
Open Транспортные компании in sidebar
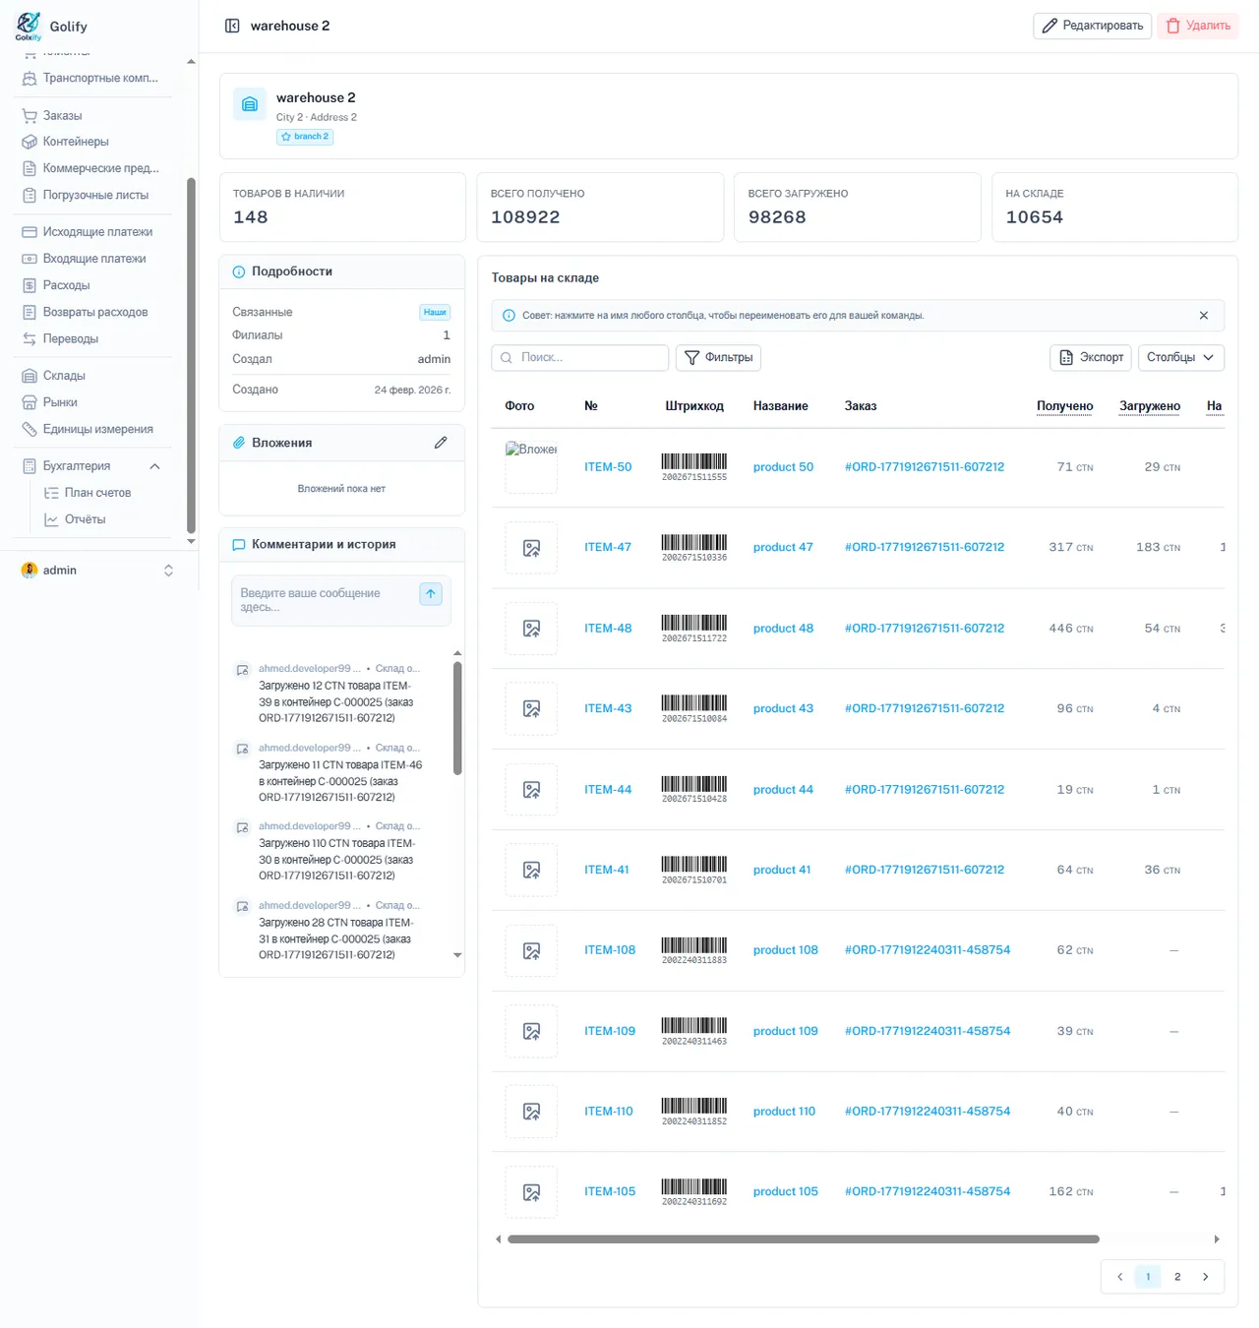[90, 78]
